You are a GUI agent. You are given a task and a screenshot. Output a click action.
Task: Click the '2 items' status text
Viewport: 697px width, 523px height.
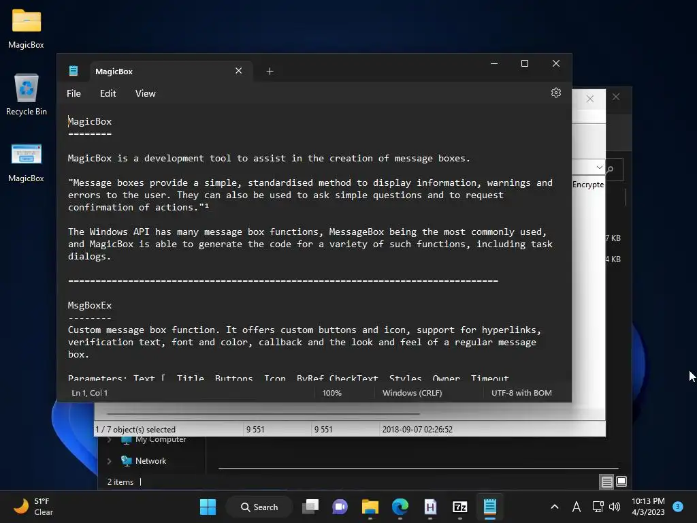click(x=120, y=482)
